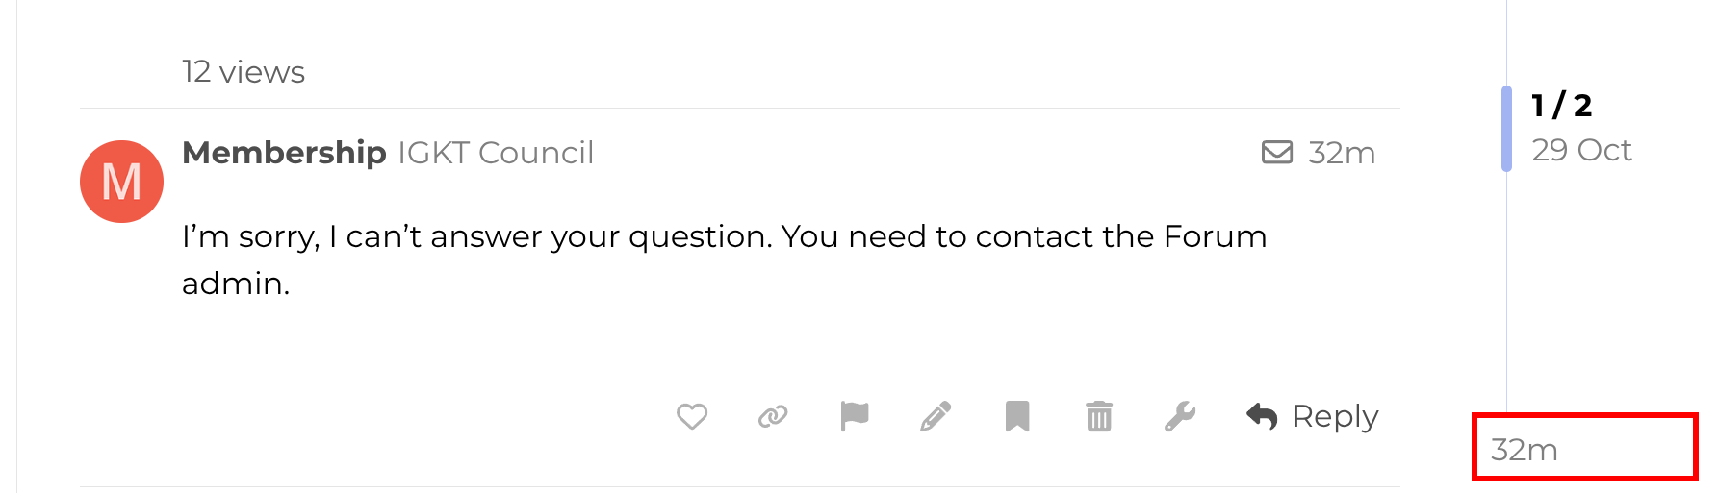
Task: Click the grey timeline track line
Action: 1506,288
